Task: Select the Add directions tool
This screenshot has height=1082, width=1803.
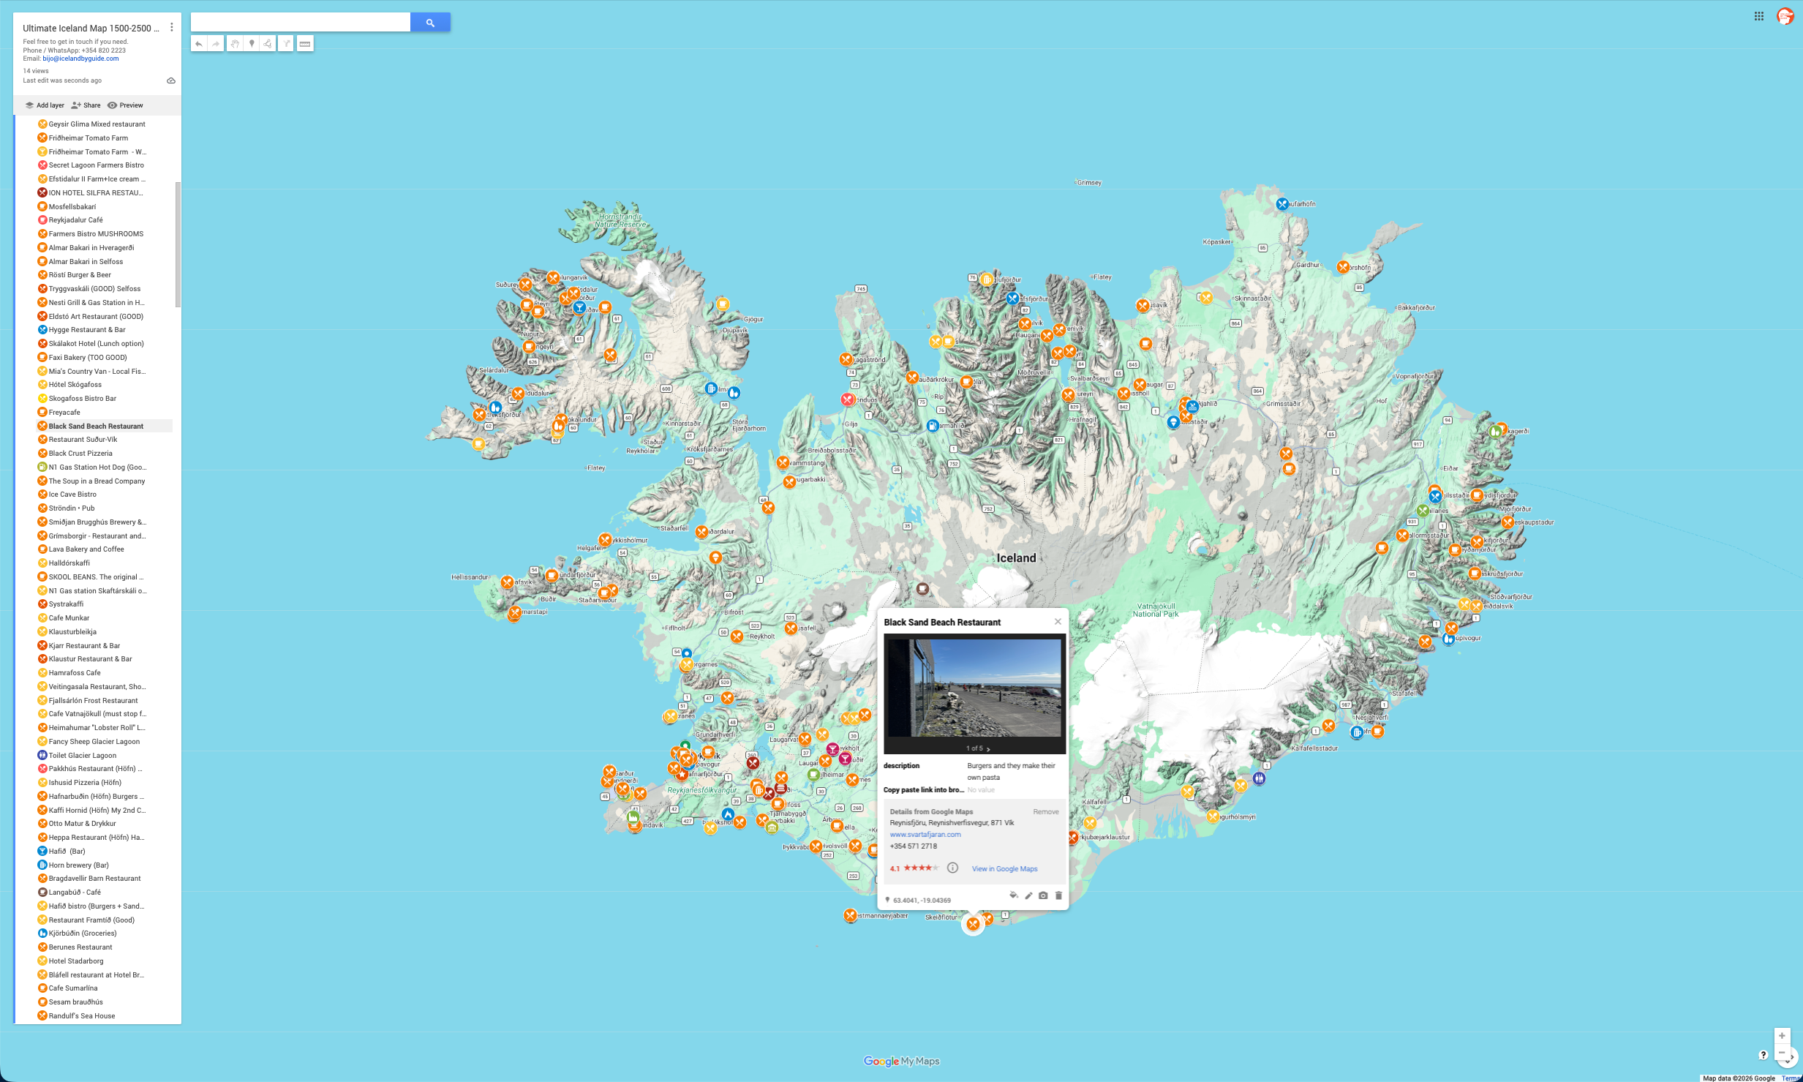Action: (x=287, y=44)
